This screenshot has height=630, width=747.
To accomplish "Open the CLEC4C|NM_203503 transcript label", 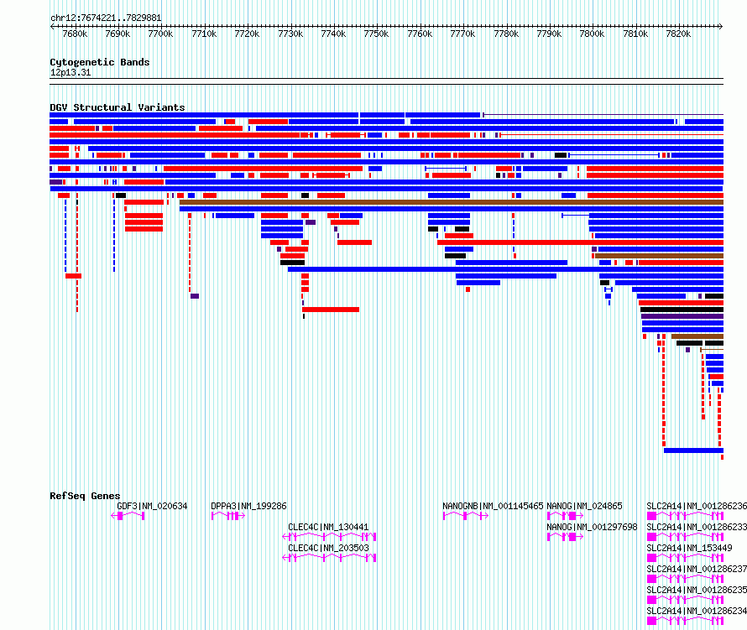I will (x=328, y=548).
